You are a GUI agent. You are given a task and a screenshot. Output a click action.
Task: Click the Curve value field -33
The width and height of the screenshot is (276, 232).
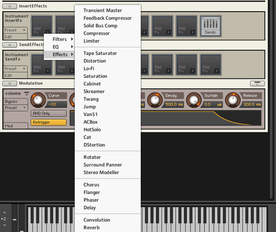pos(57,104)
